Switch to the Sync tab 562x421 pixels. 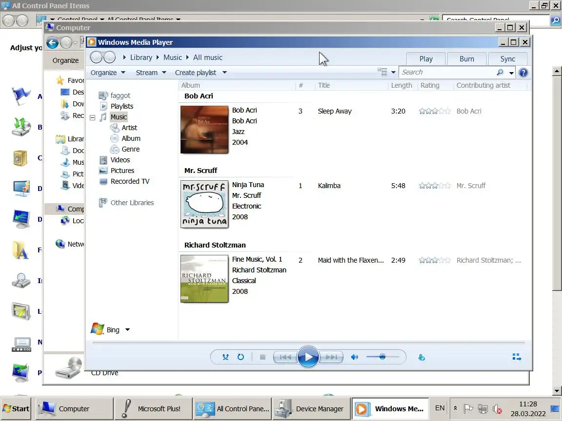click(x=507, y=58)
